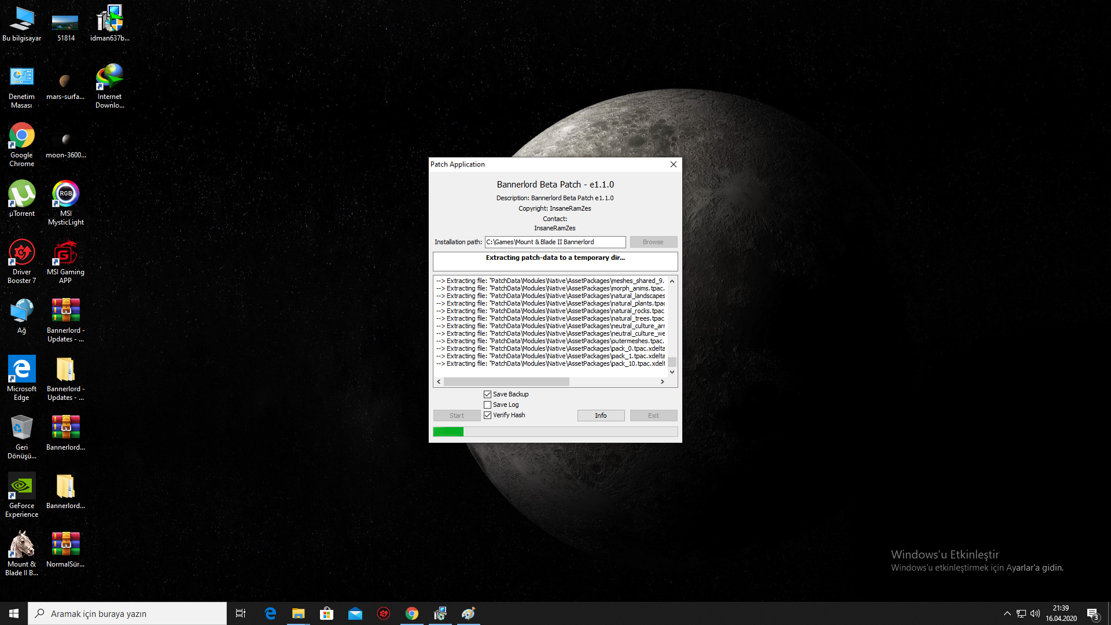Select the Bannerlord - Updates archive icon
Image resolution: width=1111 pixels, height=625 pixels.
point(65,321)
